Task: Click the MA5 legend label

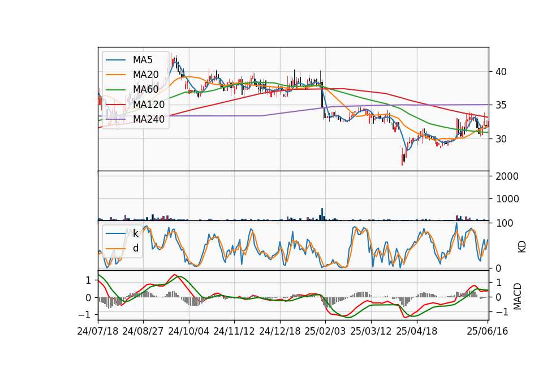Action: pyautogui.click(x=143, y=60)
